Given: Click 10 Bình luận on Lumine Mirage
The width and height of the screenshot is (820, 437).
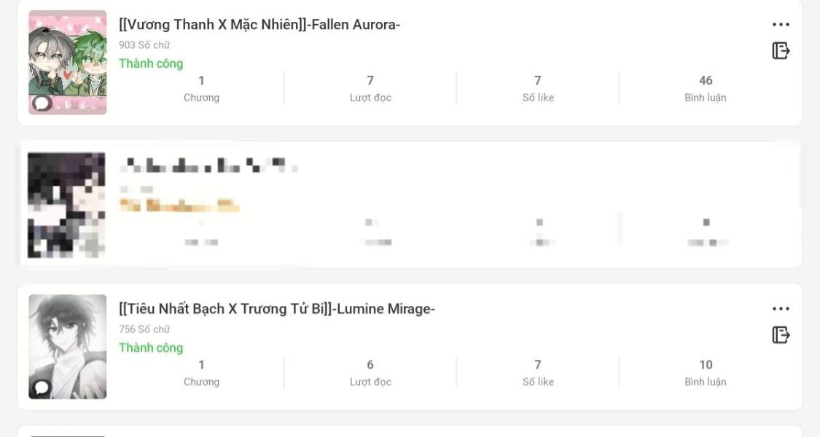Looking at the screenshot, I should [x=706, y=373].
